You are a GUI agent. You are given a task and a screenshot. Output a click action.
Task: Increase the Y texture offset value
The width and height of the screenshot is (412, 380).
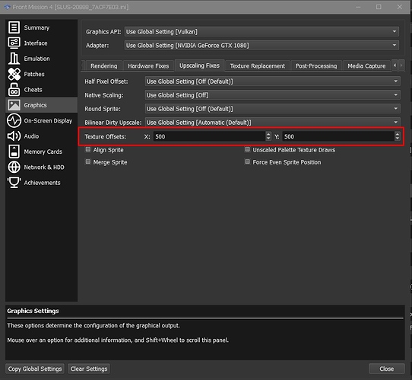click(397, 134)
